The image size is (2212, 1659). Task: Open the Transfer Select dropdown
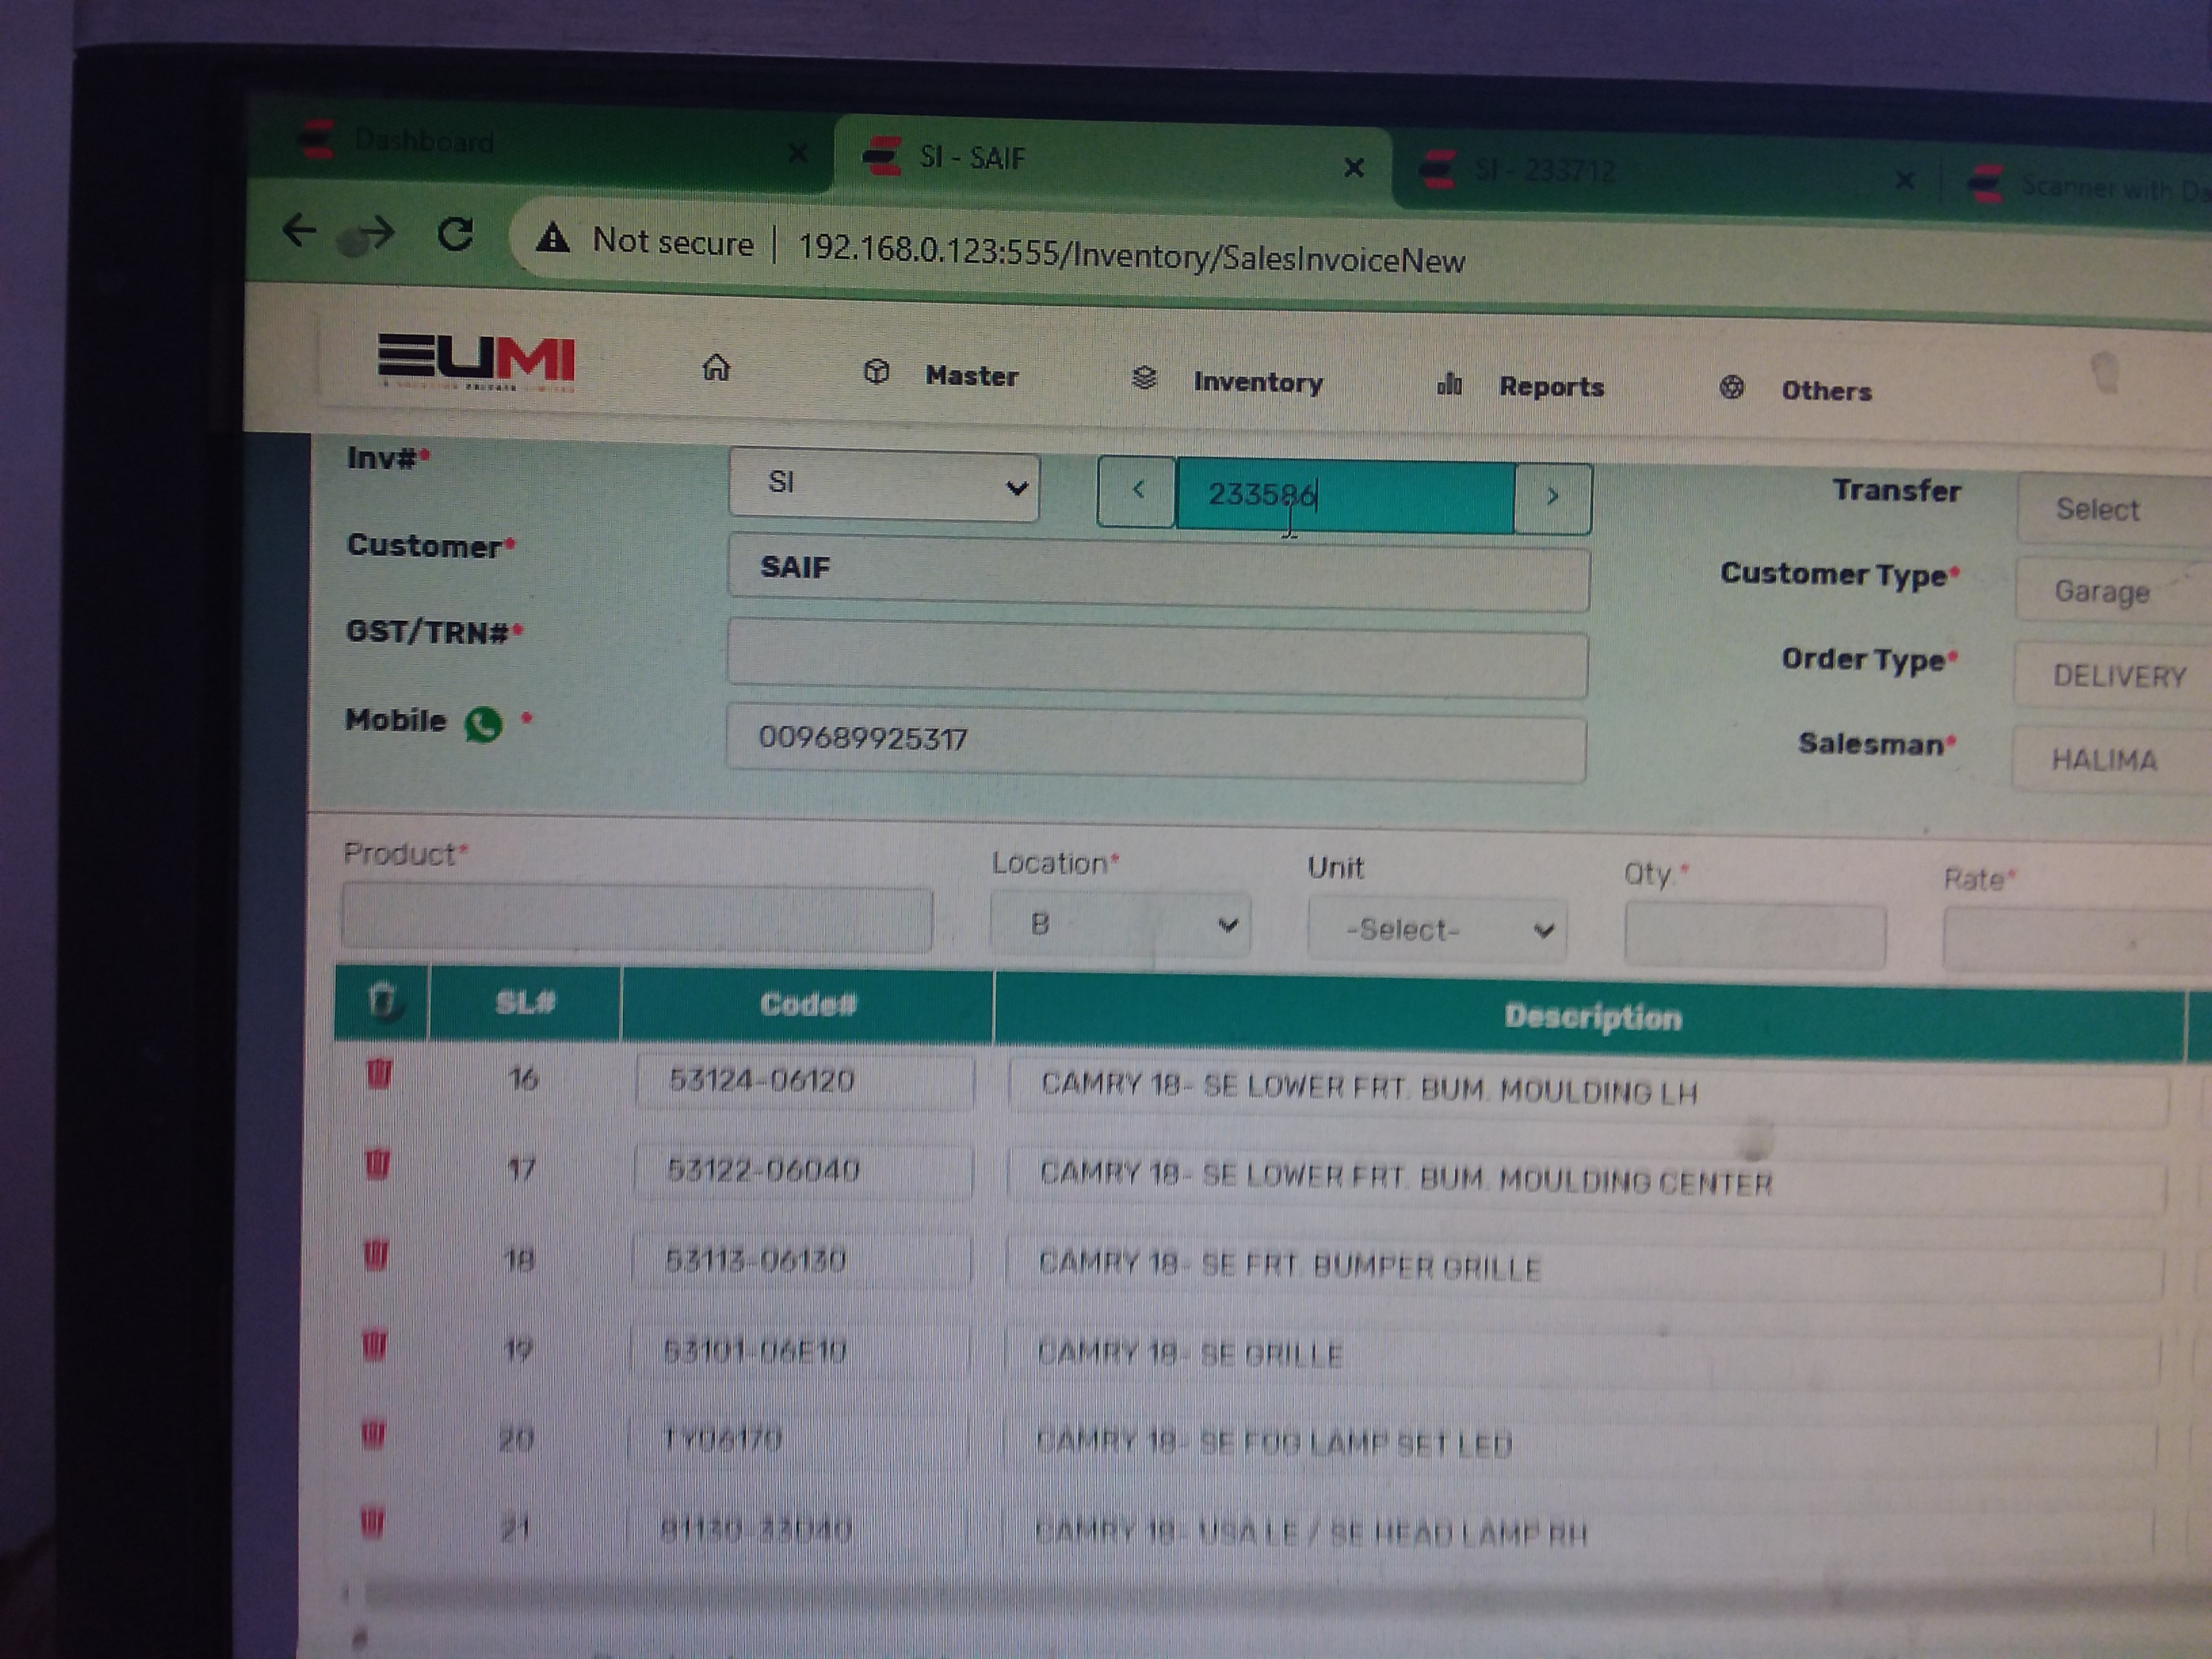(x=2114, y=510)
